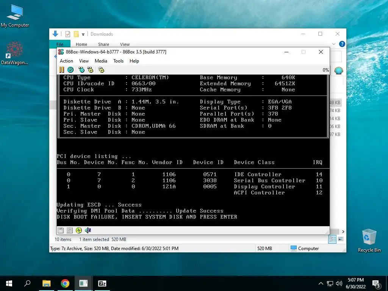Screen dimensions: 388x291
Task: Open the Media menu in 86Box
Action: (101, 61)
